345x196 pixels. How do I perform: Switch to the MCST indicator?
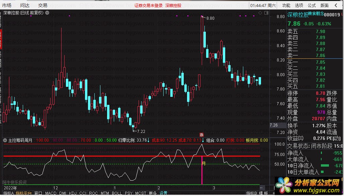click(141, 193)
